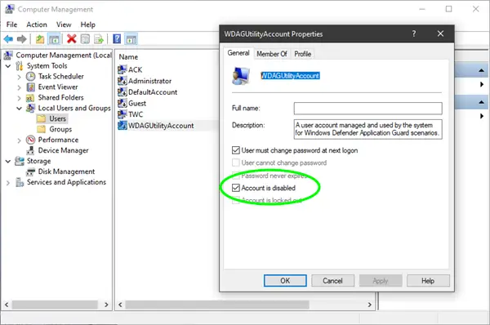Click scroll right arrow of tree pane
The image size is (490, 325).
click(106, 305)
